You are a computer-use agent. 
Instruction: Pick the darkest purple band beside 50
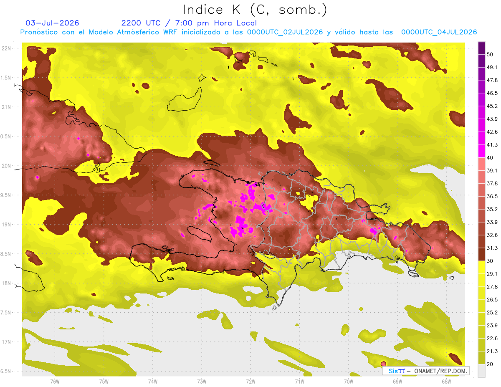(x=482, y=48)
